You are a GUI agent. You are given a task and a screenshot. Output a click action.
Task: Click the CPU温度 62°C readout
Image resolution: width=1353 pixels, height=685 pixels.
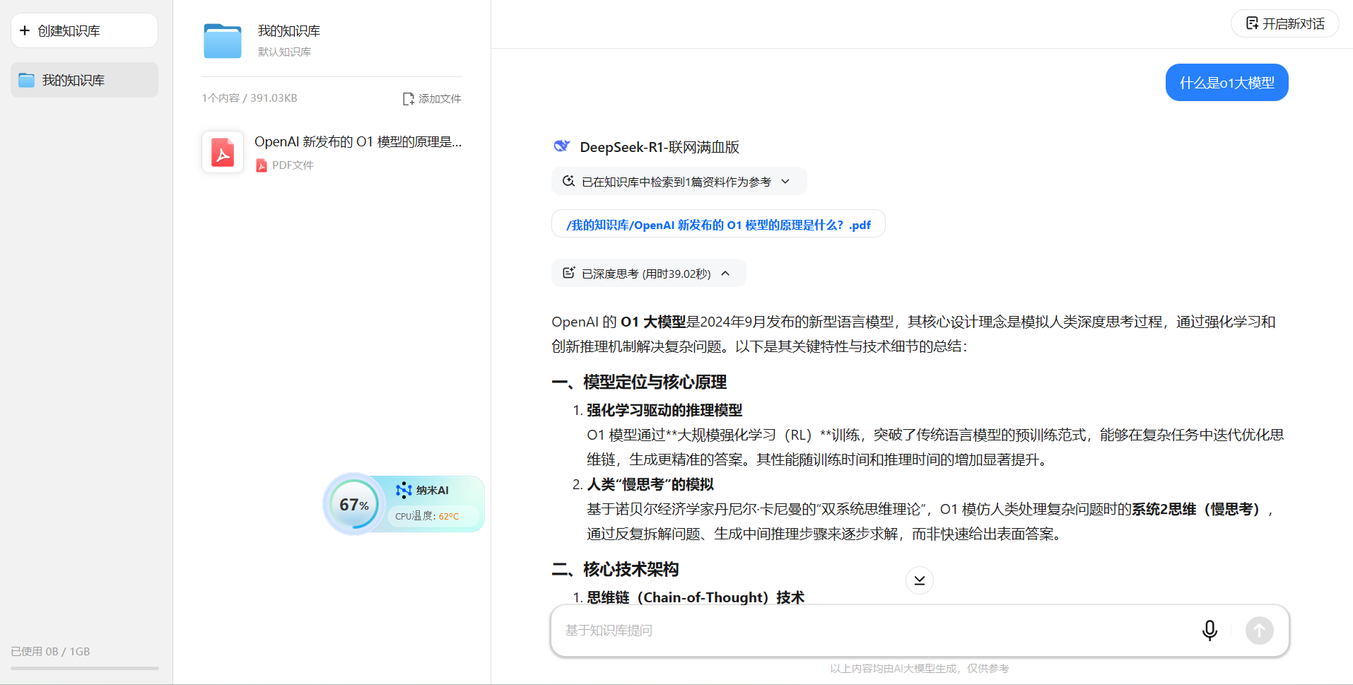tap(427, 516)
